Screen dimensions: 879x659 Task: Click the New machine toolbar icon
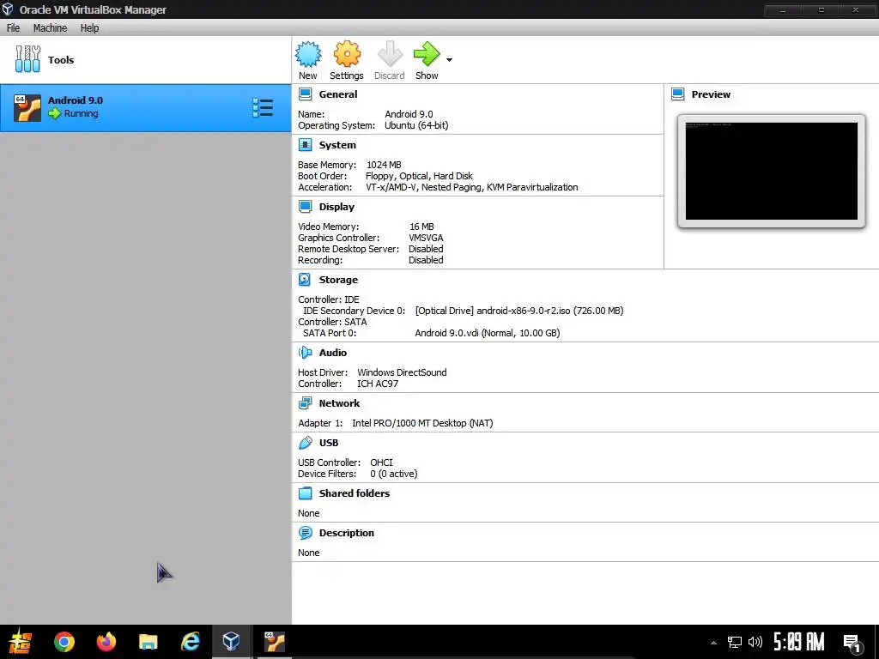[x=308, y=54]
